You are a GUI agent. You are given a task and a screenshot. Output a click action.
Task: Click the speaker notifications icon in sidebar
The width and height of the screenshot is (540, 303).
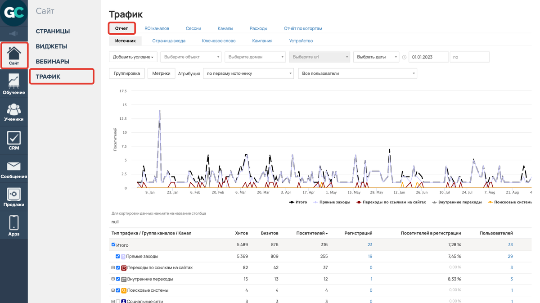click(x=13, y=33)
